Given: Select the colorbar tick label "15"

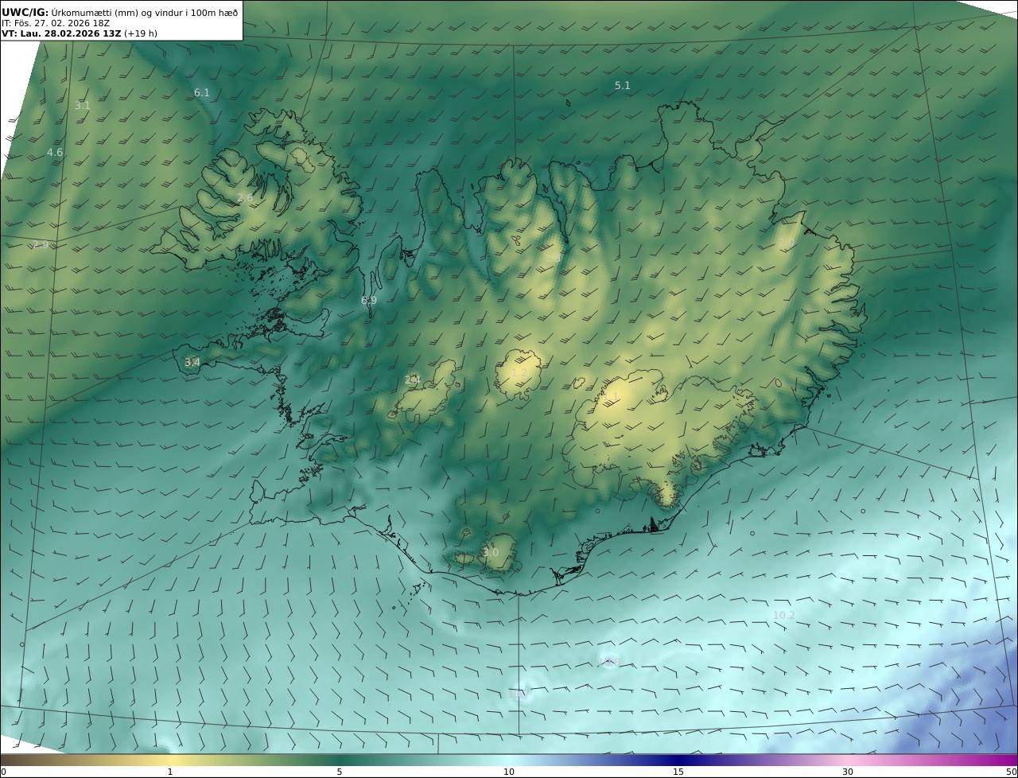Looking at the screenshot, I should pos(678,772).
